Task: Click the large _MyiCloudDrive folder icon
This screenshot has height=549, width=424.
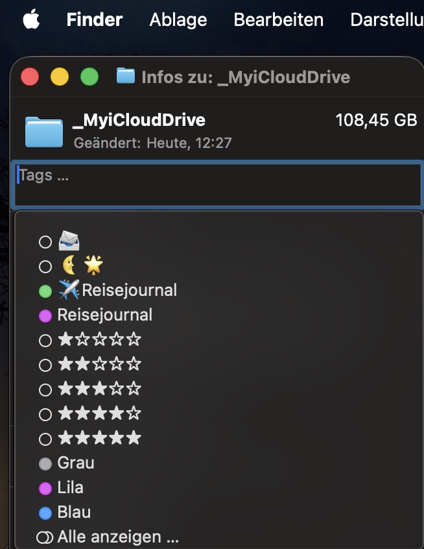Action: [44, 132]
